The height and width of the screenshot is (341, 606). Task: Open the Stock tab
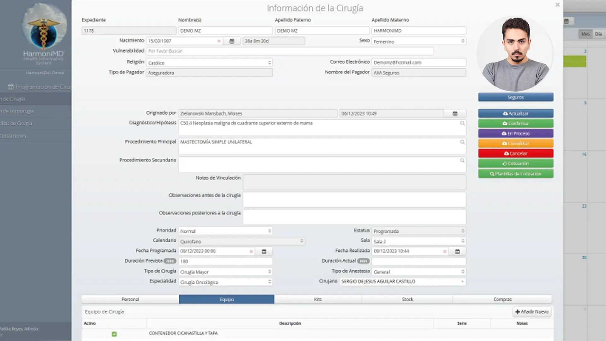(x=407, y=299)
